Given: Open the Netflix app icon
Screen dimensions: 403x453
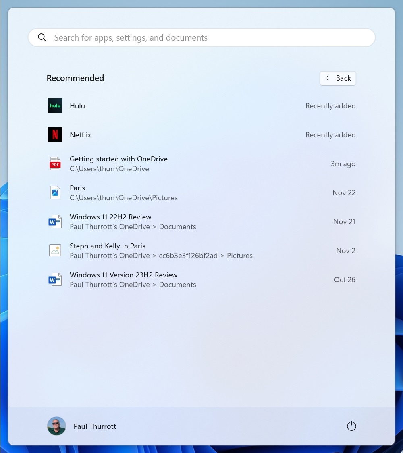Looking at the screenshot, I should (55, 134).
